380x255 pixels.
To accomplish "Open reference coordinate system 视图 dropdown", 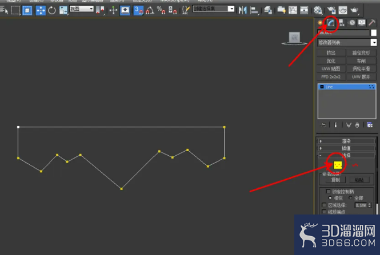I will [82, 9].
